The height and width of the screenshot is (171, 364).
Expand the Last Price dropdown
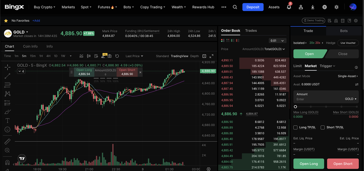pos(134,56)
